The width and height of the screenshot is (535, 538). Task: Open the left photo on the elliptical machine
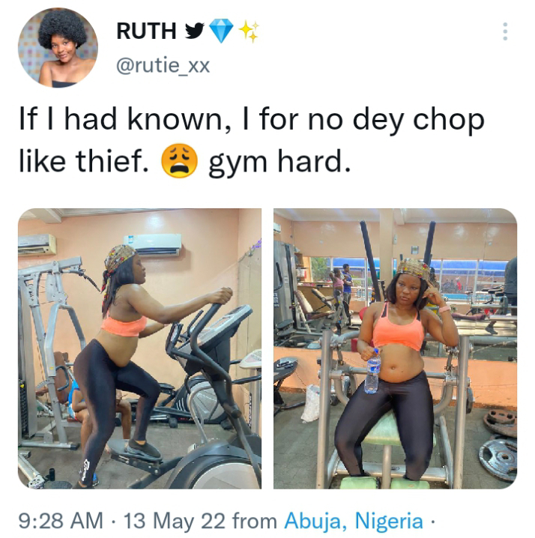(139, 348)
